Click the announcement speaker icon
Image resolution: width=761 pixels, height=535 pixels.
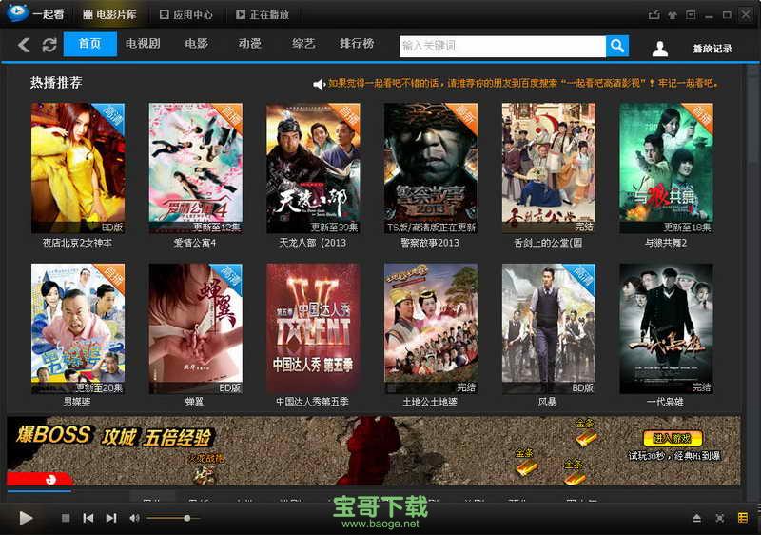pyautogui.click(x=319, y=84)
